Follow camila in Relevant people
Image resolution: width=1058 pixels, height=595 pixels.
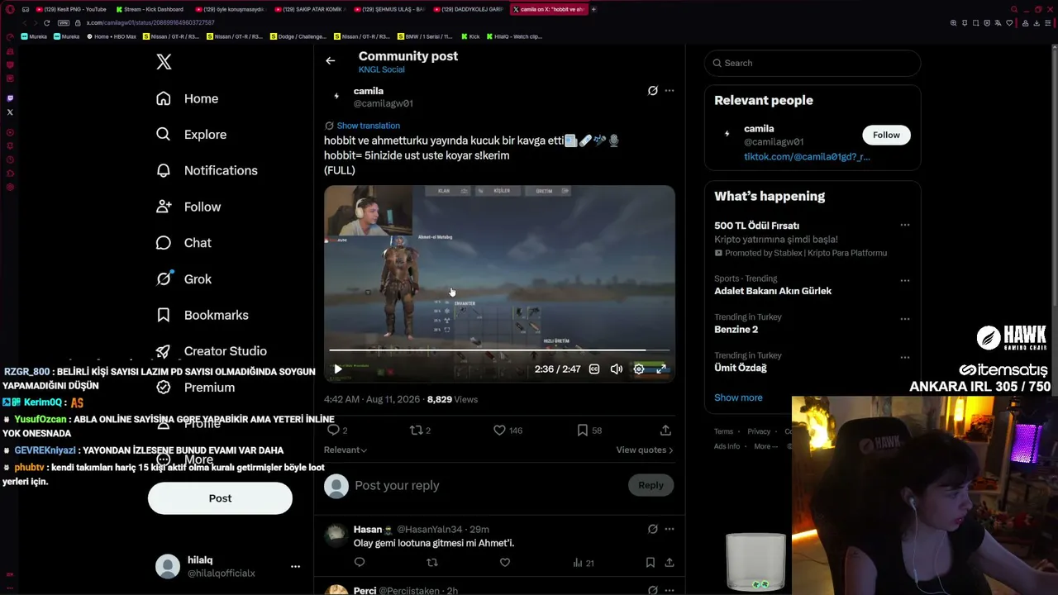click(x=886, y=135)
